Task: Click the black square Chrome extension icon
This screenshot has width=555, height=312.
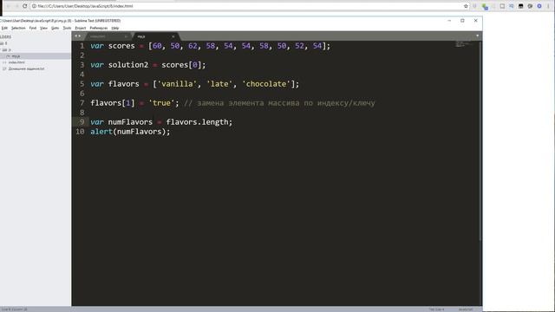Action: click(x=520, y=6)
